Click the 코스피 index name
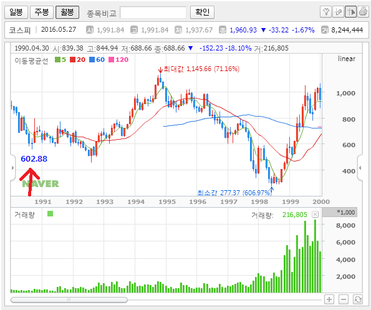371x310 pixels. (20, 30)
